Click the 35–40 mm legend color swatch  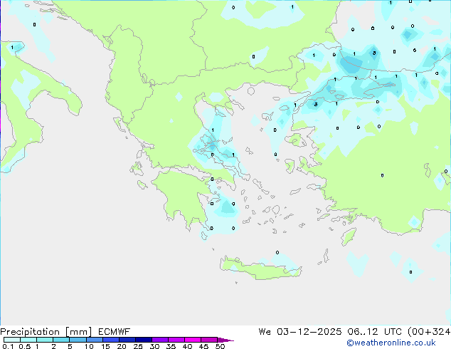[x=176, y=340]
